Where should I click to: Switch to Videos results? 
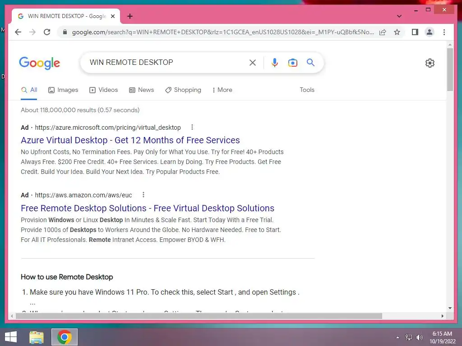click(103, 90)
